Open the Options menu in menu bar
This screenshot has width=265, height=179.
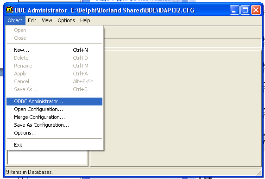pyautogui.click(x=66, y=20)
